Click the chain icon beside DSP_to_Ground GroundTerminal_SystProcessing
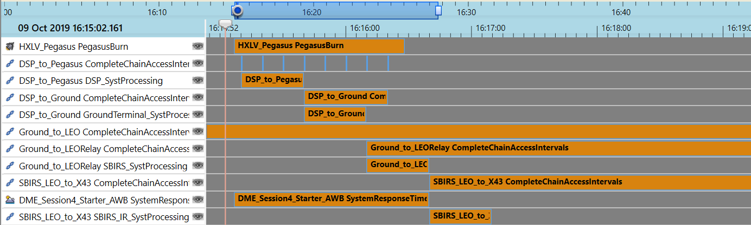Screen dimensions: 751x225 9,115
